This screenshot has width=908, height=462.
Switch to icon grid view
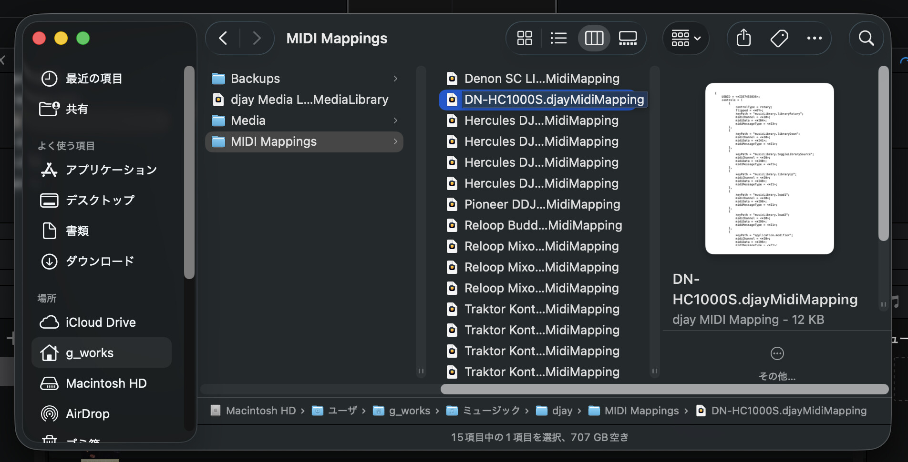pyautogui.click(x=525, y=38)
